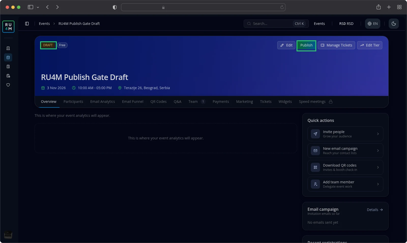The width and height of the screenshot is (407, 243).
Task: Open the Email Analytics tab
Action: pos(103,102)
